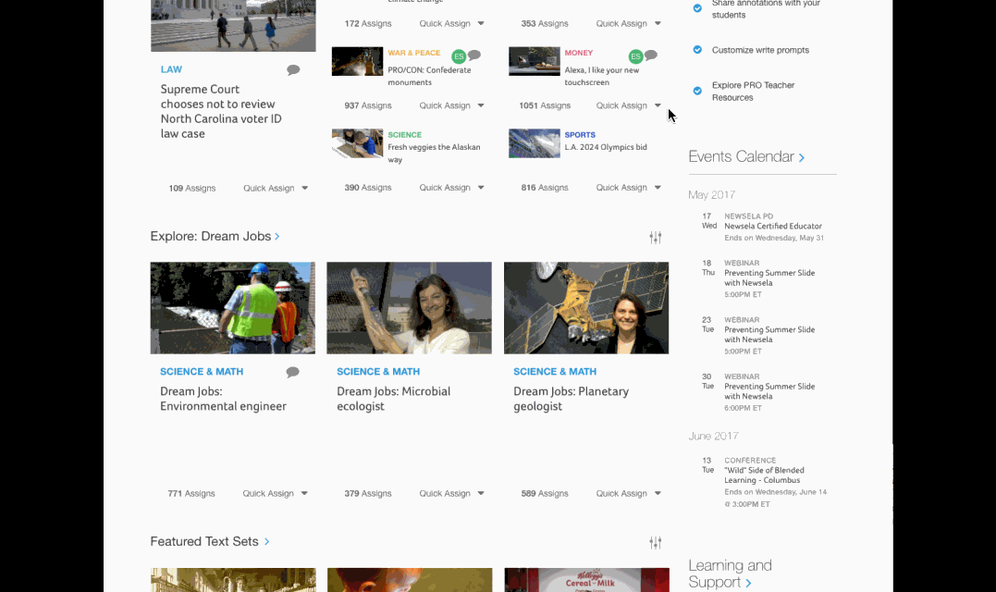Open LAW category link
This screenshot has width=996, height=592.
click(171, 69)
